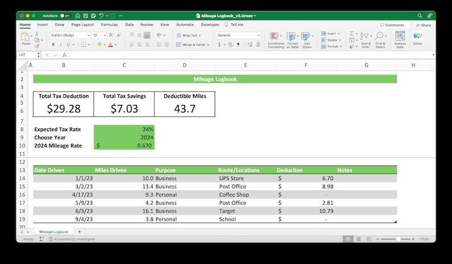Toggle italic formatting
This screenshot has width=452, height=264.
pyautogui.click(x=60, y=44)
